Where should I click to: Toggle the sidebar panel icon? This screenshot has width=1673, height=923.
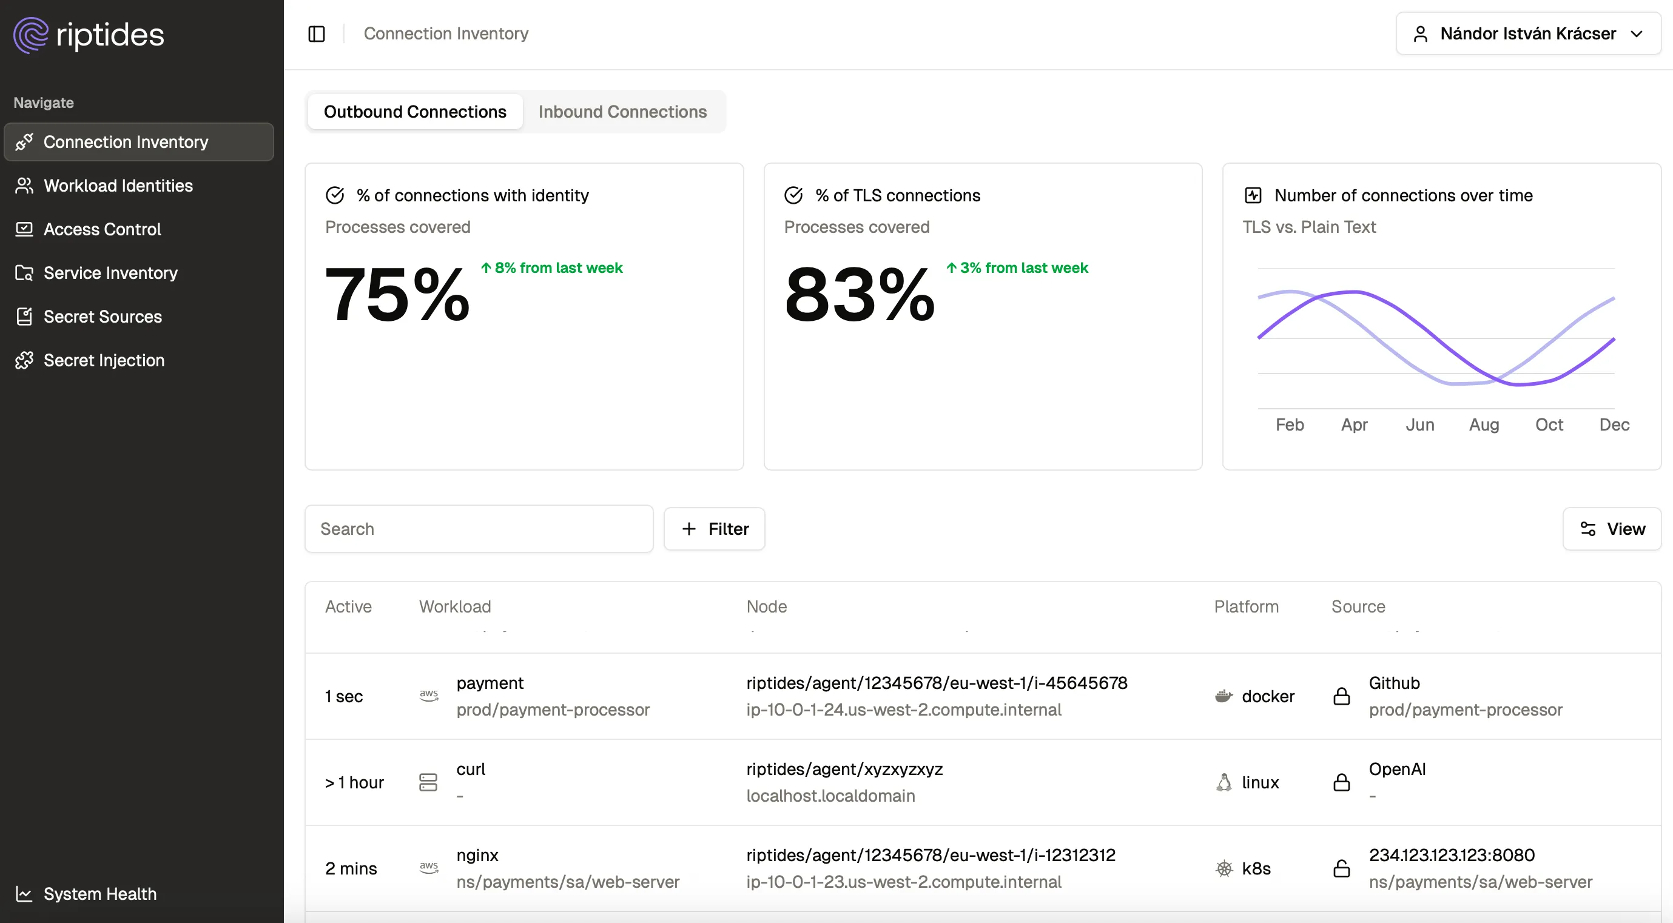pyautogui.click(x=316, y=34)
